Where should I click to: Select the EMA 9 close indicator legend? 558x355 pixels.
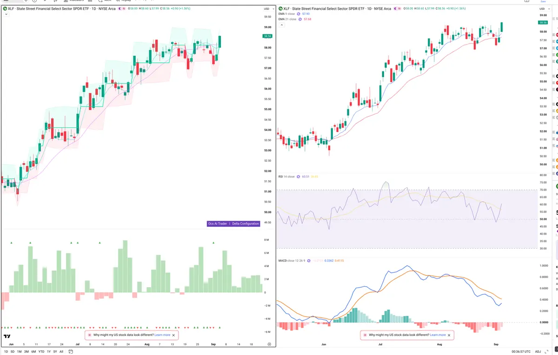coord(287,14)
